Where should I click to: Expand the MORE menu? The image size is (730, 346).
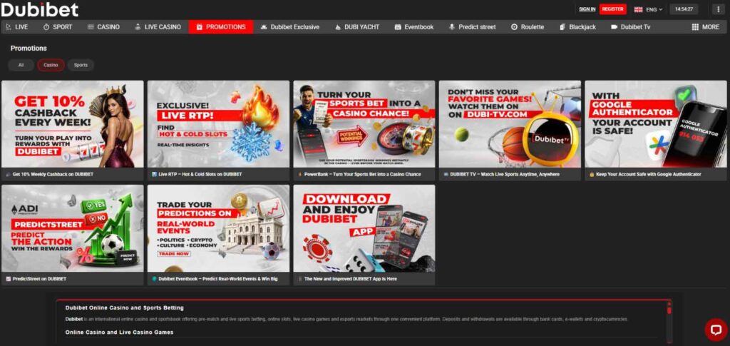(705, 27)
